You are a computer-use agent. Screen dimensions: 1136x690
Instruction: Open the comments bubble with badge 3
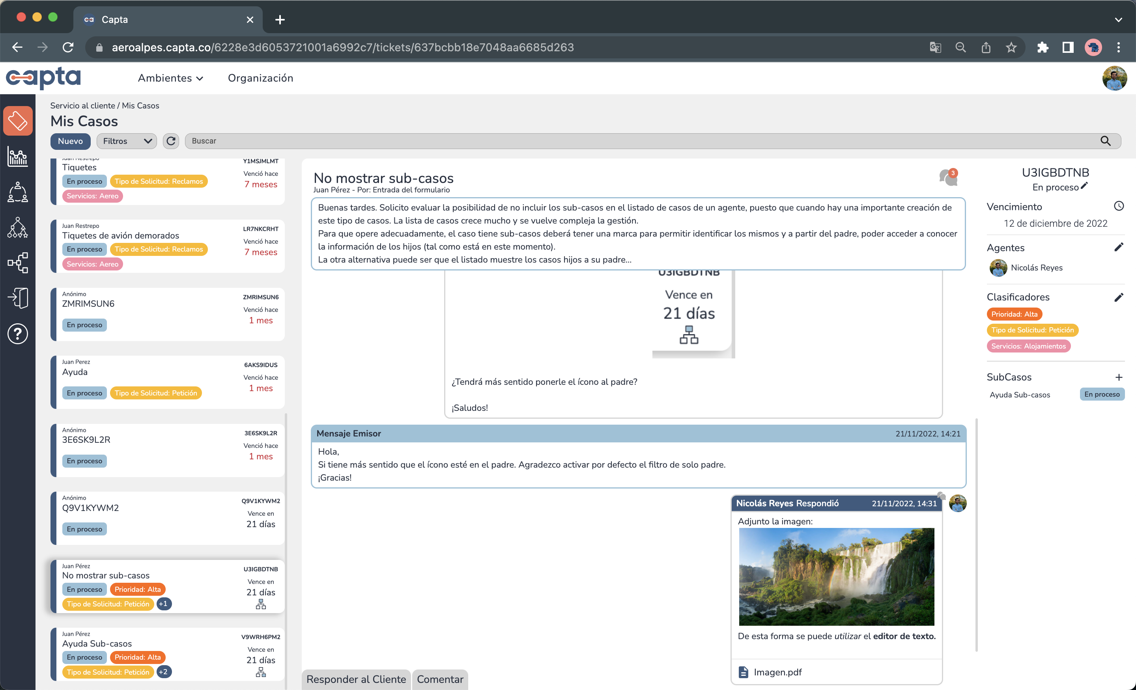pos(948,177)
